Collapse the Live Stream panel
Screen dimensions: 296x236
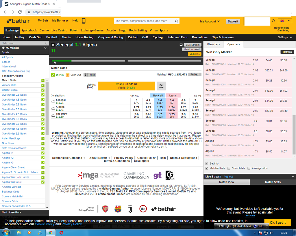[293, 177]
